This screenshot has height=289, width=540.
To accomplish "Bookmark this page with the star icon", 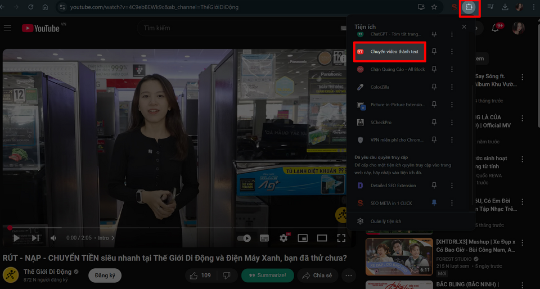I will pos(434,7).
